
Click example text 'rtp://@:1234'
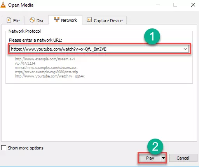coord(25,63)
